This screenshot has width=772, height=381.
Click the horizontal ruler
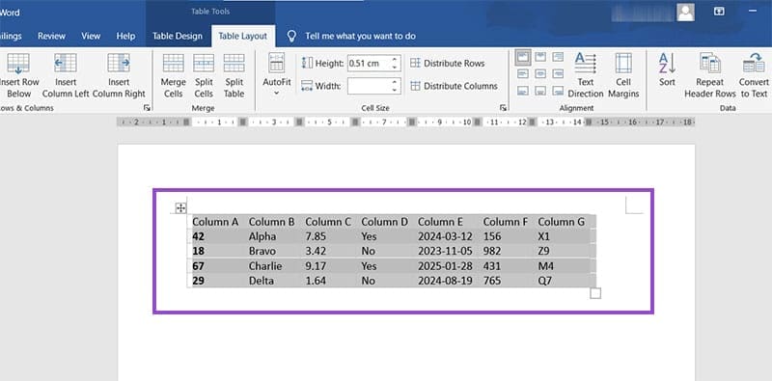[x=405, y=122]
